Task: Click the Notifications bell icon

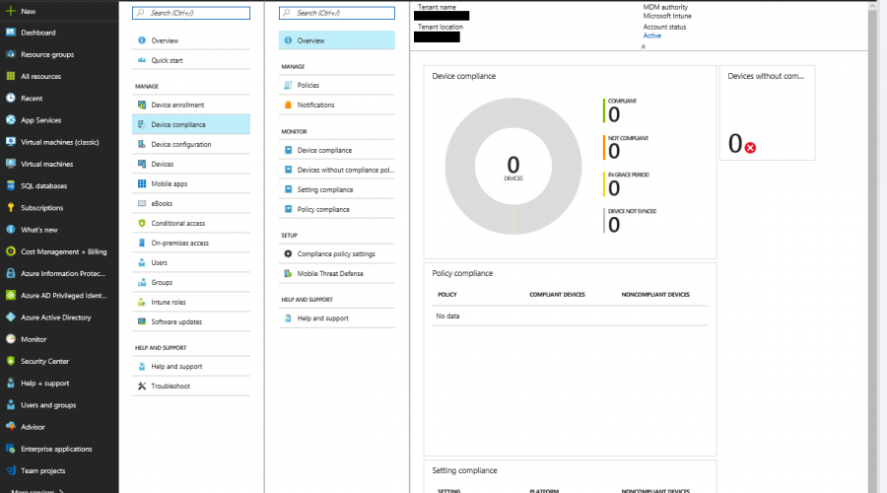Action: pyautogui.click(x=288, y=105)
